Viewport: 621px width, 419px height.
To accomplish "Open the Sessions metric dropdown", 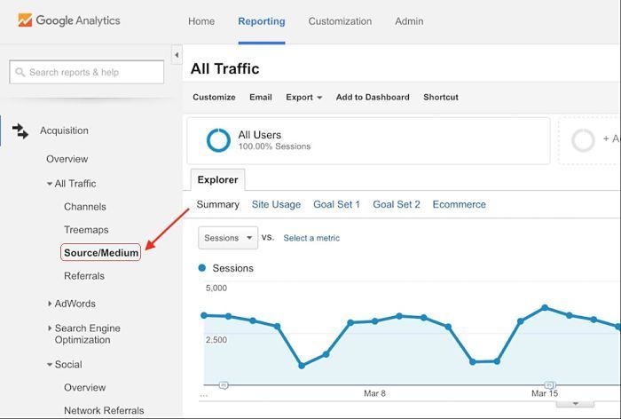I will pos(228,238).
